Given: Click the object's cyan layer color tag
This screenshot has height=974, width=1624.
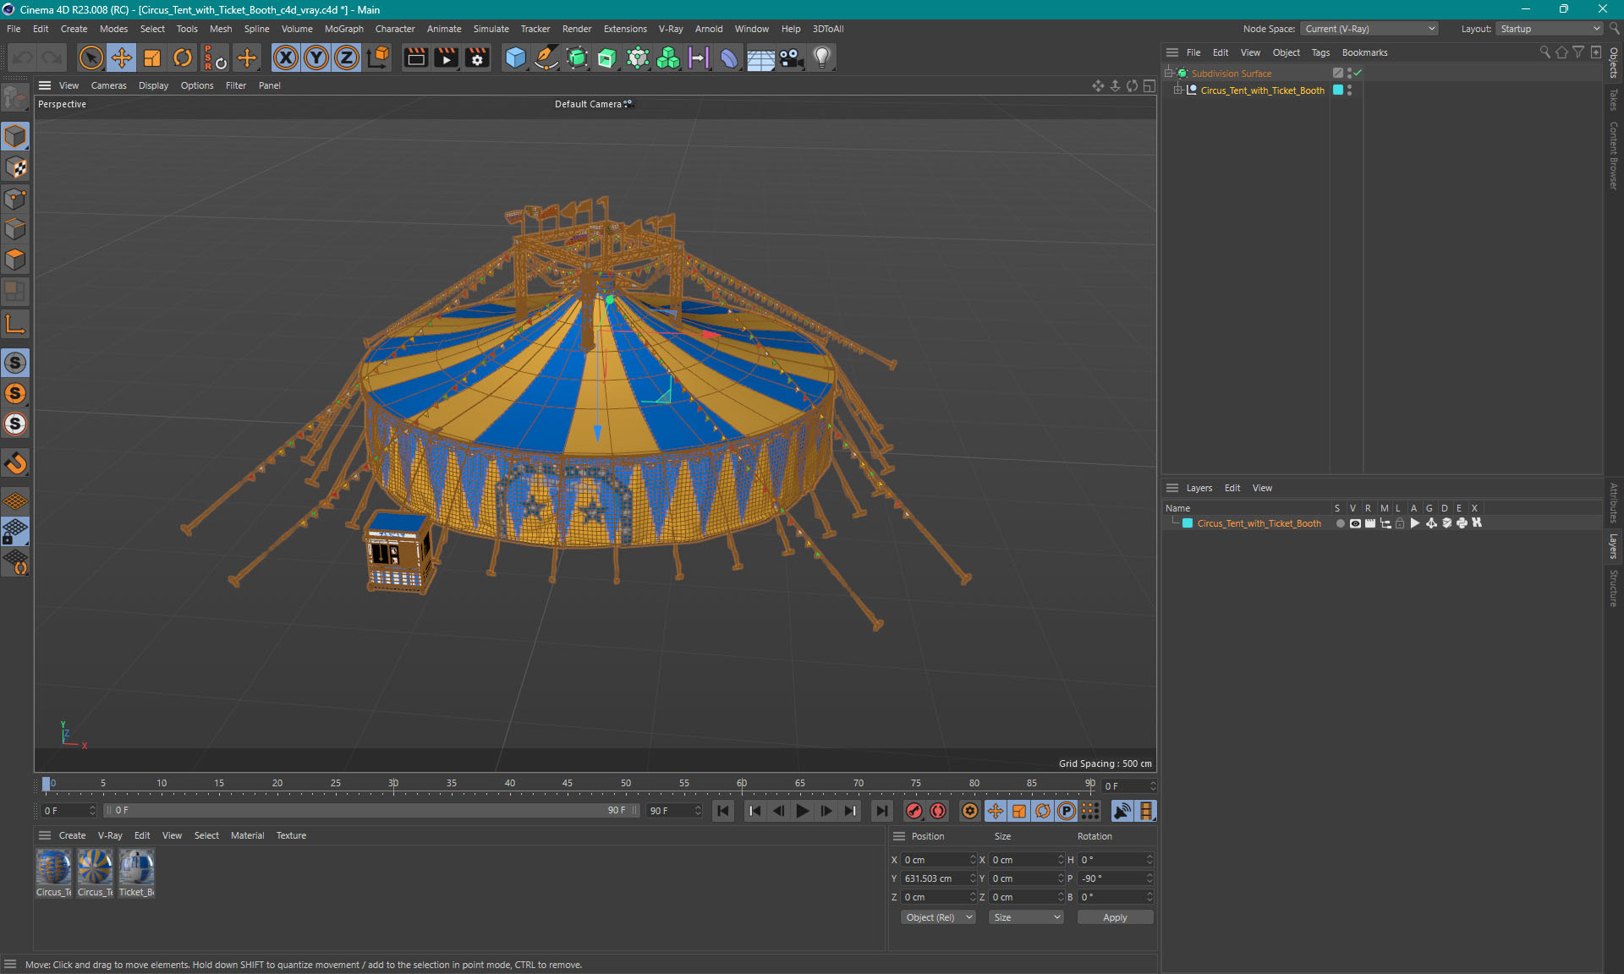Looking at the screenshot, I should click(1338, 90).
